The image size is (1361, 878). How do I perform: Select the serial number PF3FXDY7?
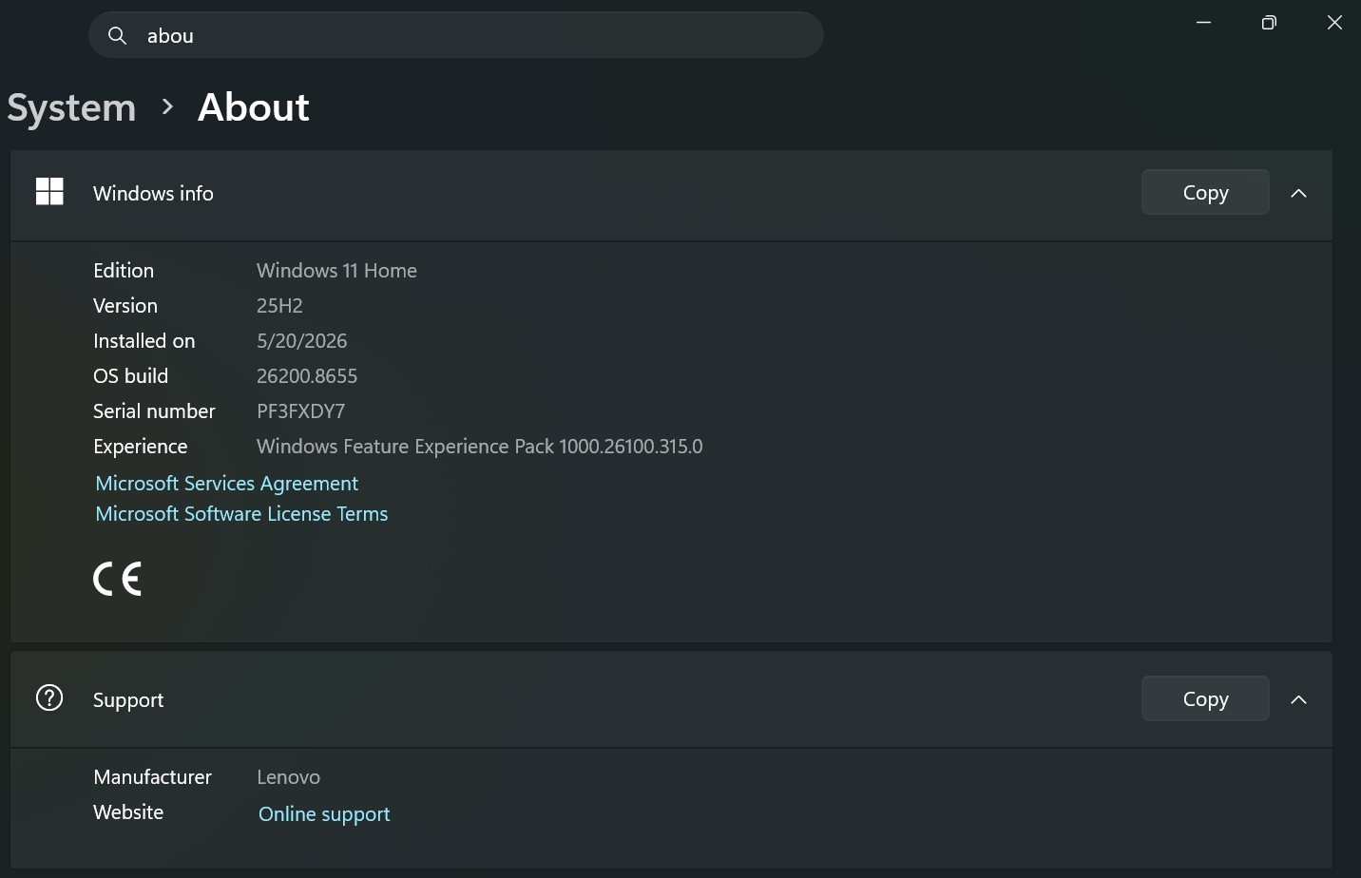[300, 411]
